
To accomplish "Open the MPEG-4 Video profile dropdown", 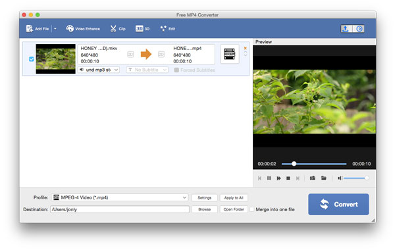I will pyautogui.click(x=120, y=197).
